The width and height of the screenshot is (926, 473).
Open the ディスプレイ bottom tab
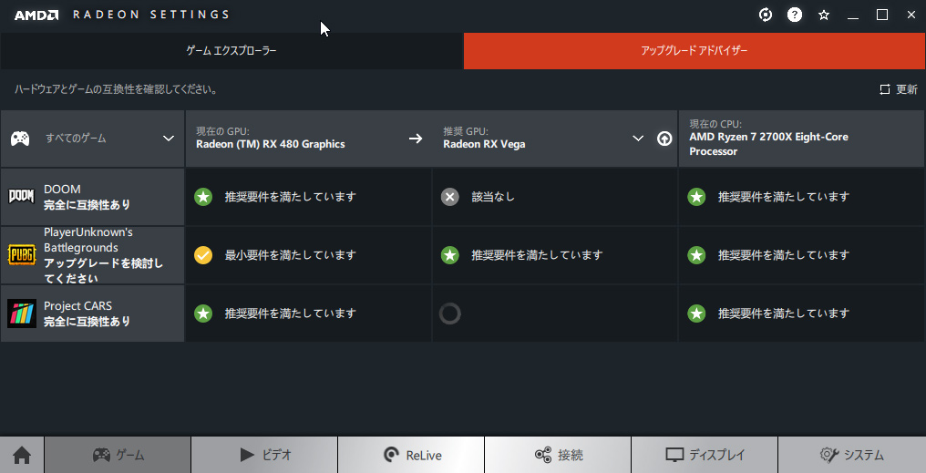click(705, 455)
